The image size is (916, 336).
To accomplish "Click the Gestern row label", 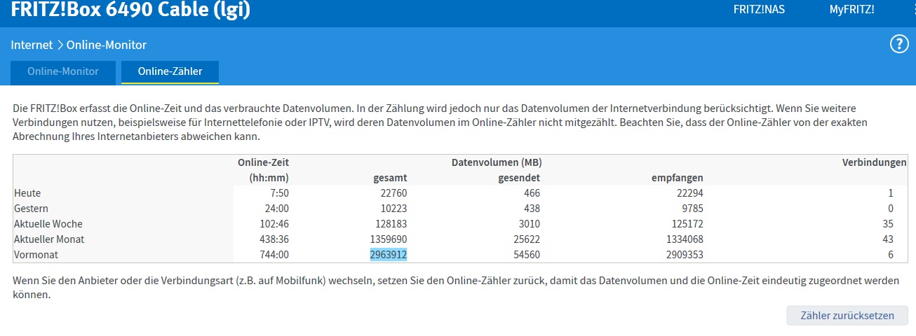I will point(31,209).
